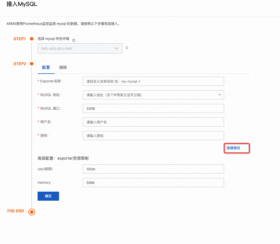Click the chevron in MySQL 地址 field

coord(220,95)
